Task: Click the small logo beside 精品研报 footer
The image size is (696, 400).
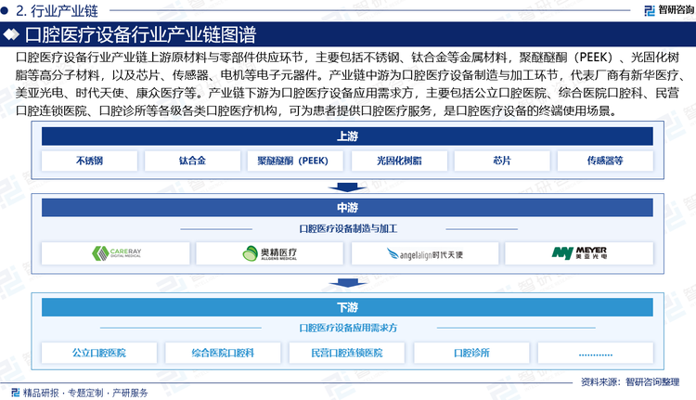Action: [16, 392]
